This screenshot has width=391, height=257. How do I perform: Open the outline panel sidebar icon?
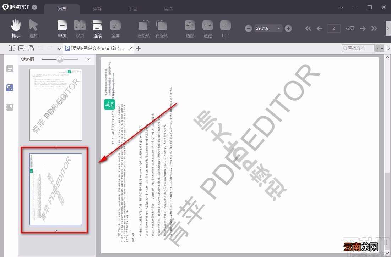pyautogui.click(x=10, y=69)
